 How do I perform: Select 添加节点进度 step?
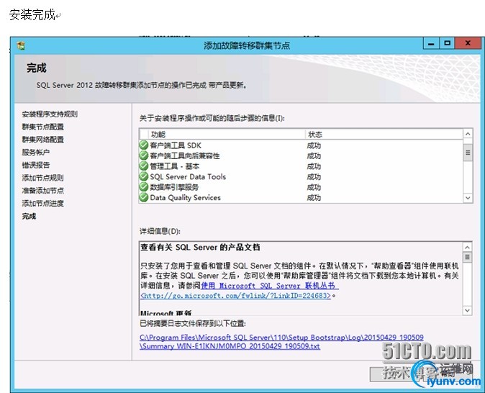pos(43,203)
